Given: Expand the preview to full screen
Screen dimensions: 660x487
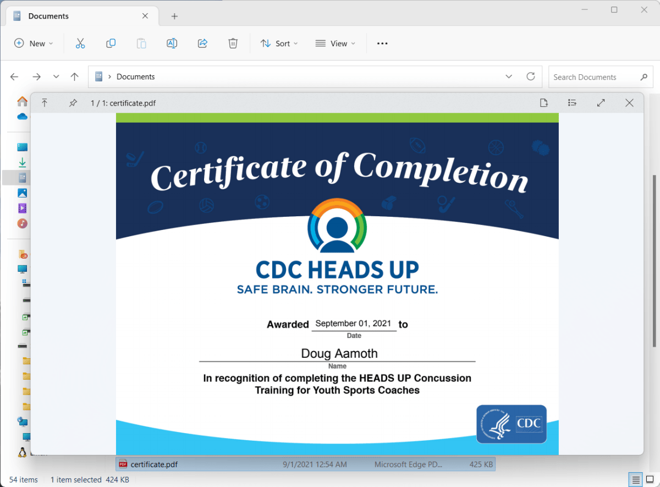Looking at the screenshot, I should (x=601, y=103).
